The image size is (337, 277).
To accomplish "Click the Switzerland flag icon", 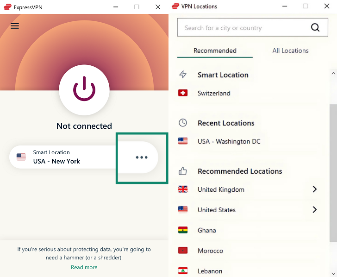I will 183,93.
